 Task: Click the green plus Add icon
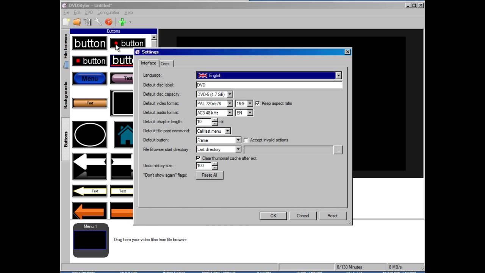click(122, 22)
